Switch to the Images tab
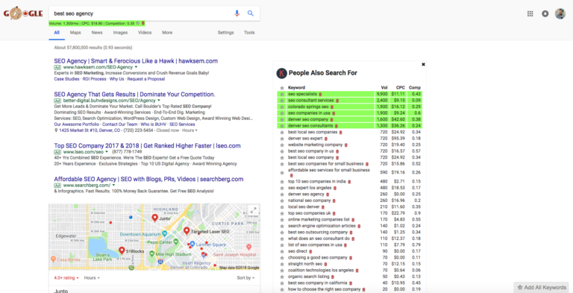The width and height of the screenshot is (573, 293). pos(120,33)
